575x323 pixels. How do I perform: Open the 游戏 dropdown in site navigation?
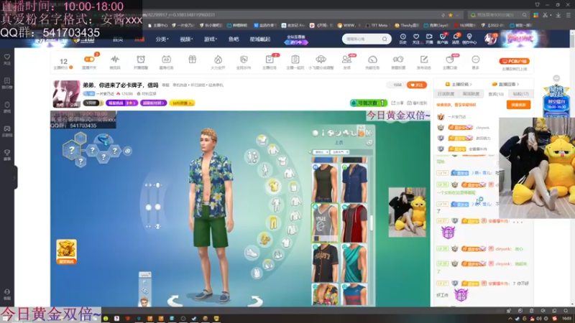tap(211, 39)
